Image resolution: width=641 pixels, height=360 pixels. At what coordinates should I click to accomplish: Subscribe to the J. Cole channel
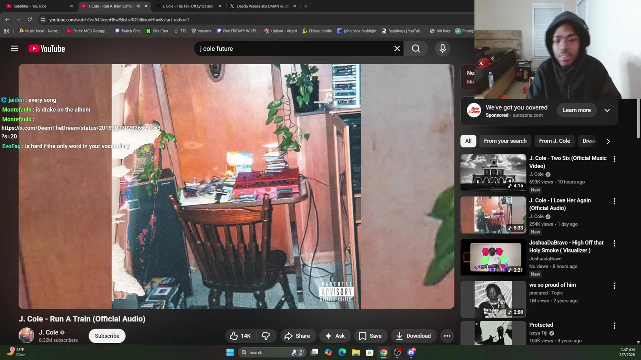[x=107, y=336]
